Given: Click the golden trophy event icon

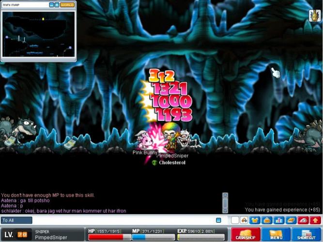Looking at the screenshot, I should point(314,16).
